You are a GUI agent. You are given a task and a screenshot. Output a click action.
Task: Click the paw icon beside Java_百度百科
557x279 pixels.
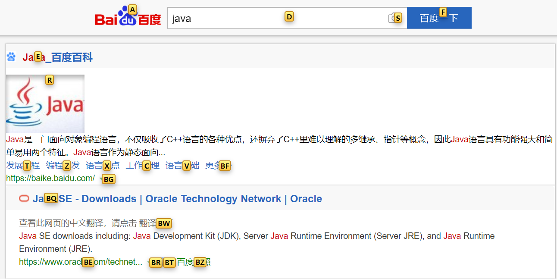(11, 57)
